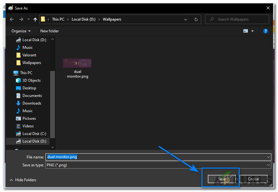
Task: Select the 3D Objects folder
Action: click(x=31, y=80)
